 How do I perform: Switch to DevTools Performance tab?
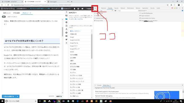[130, 8]
